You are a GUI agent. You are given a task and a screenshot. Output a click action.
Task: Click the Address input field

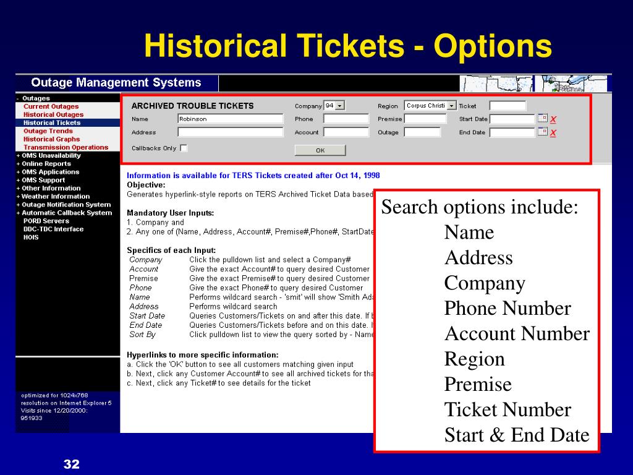[x=231, y=132]
